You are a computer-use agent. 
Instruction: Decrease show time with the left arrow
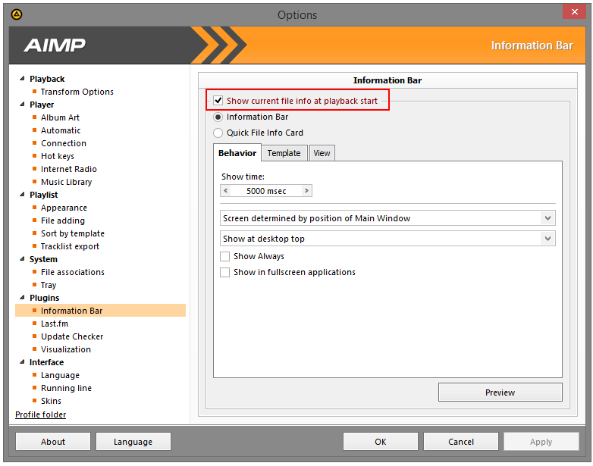coord(226,191)
